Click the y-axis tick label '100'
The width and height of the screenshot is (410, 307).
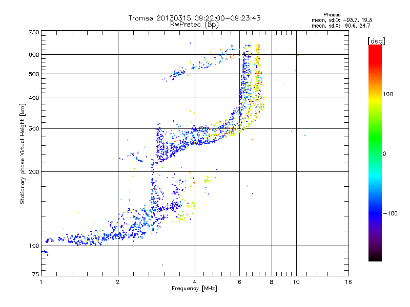34,246
